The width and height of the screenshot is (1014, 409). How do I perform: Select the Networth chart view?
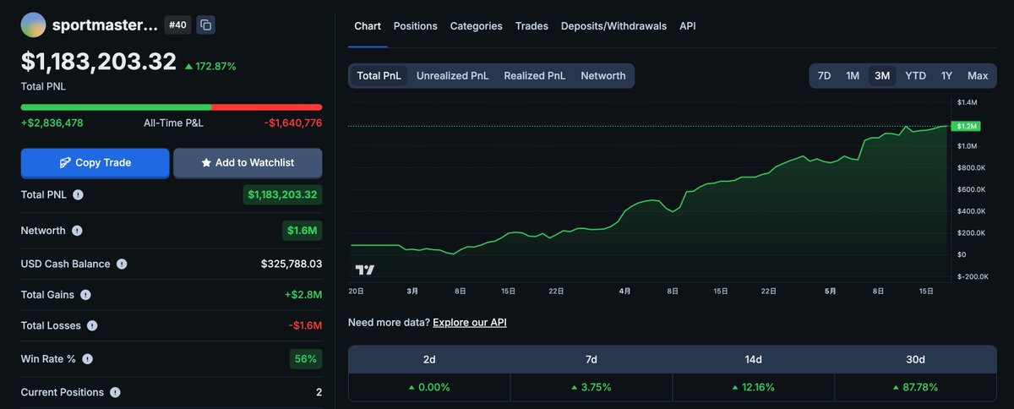click(x=603, y=75)
